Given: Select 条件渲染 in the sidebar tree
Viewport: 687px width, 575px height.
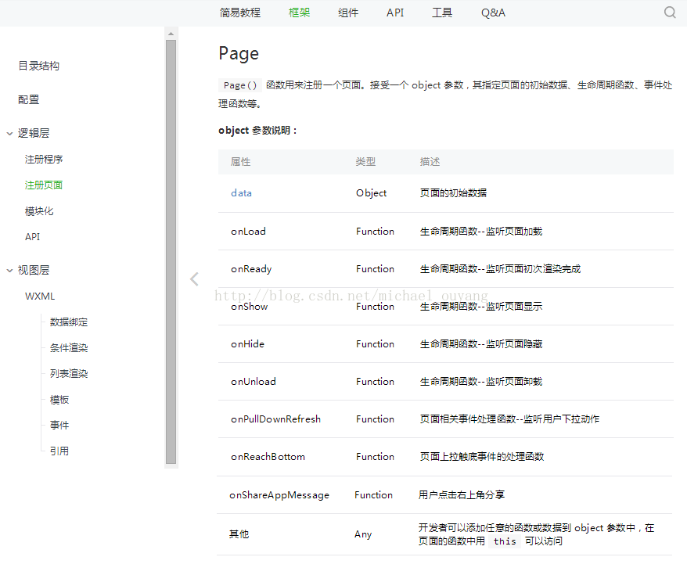Looking at the screenshot, I should click(x=67, y=347).
